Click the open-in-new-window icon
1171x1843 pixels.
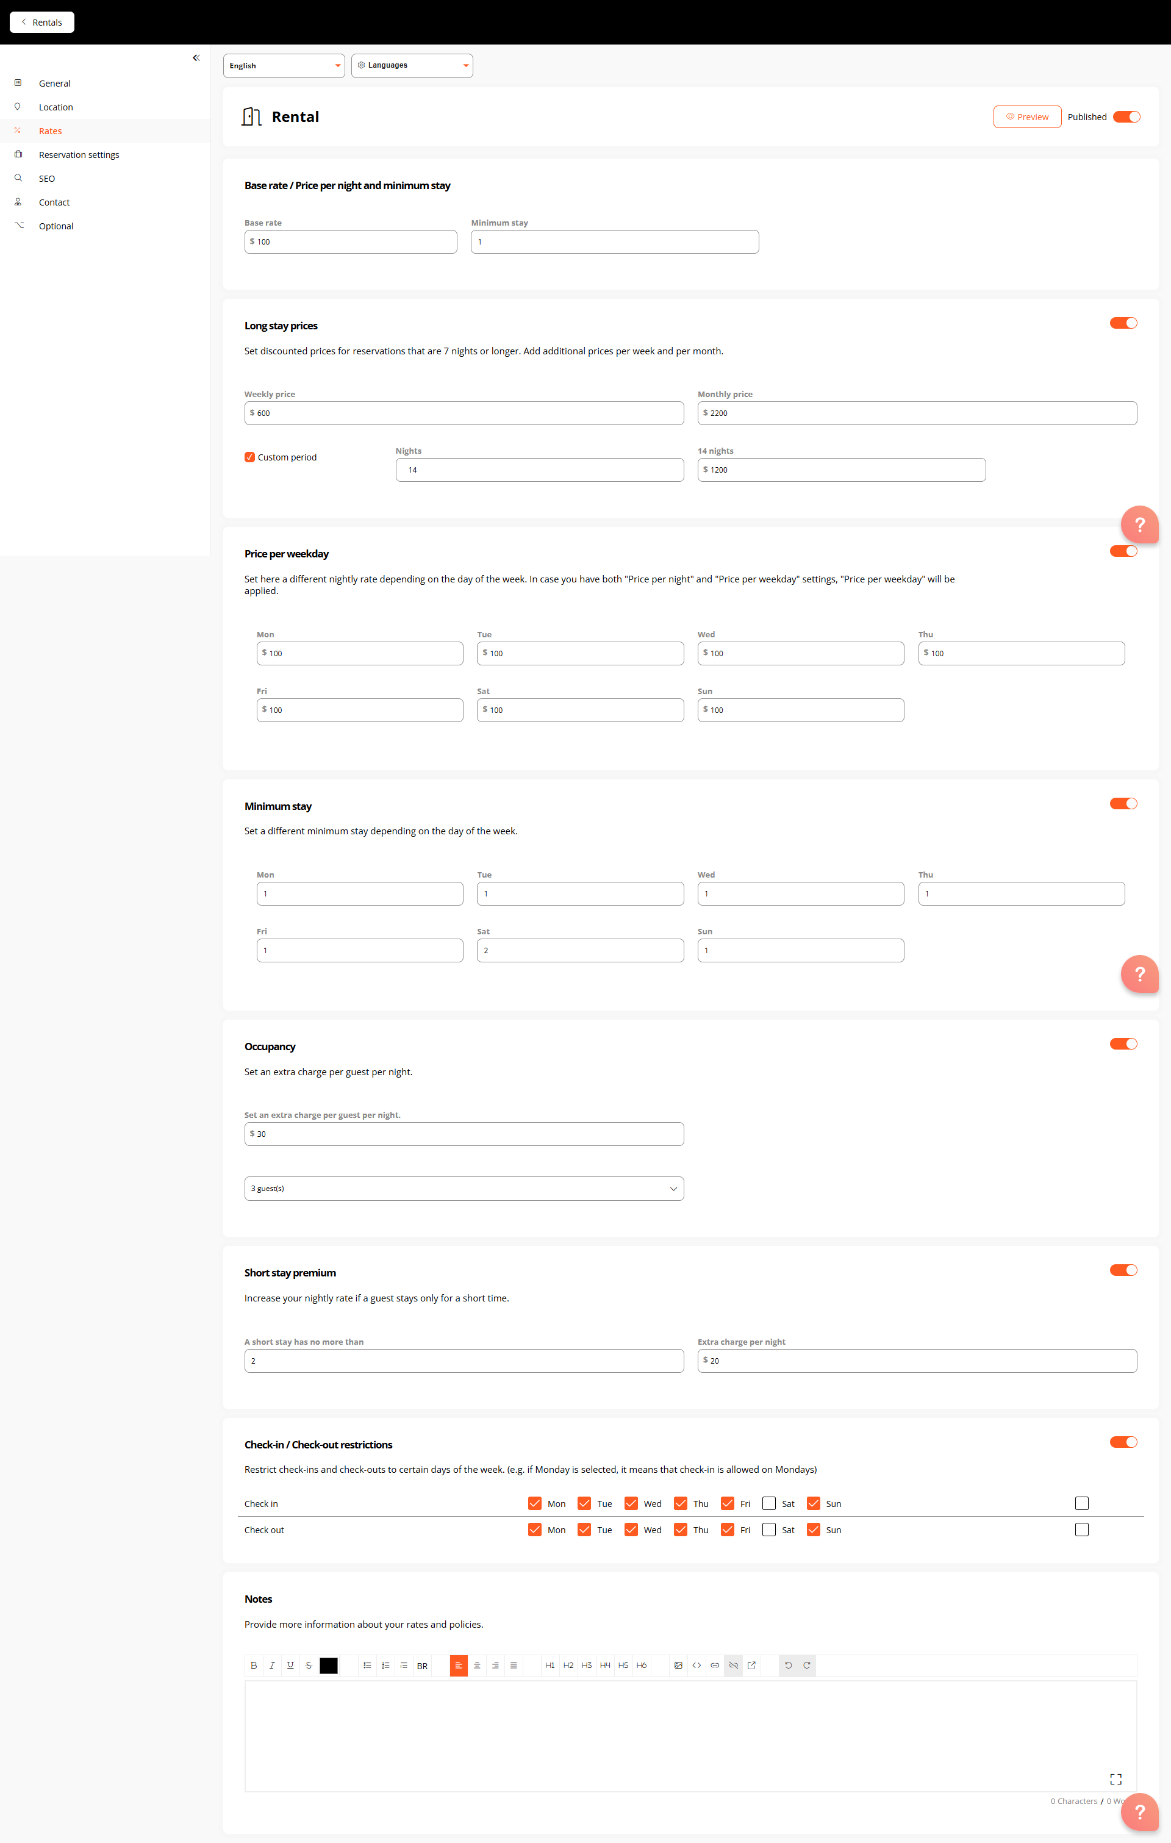(751, 1666)
